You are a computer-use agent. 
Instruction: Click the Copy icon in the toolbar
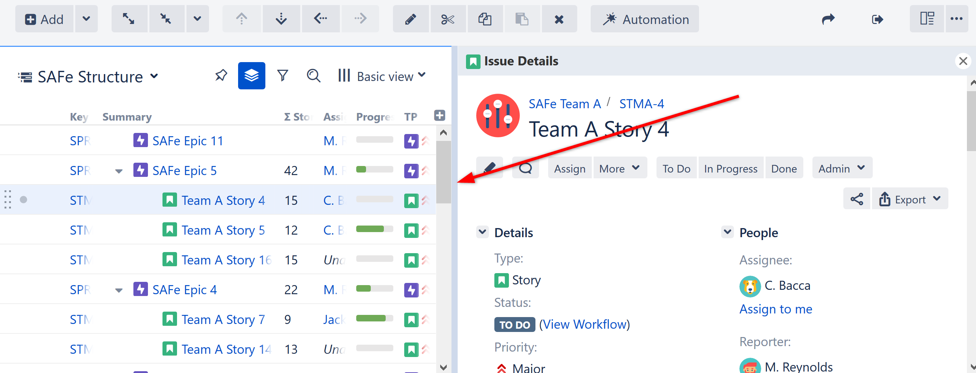[485, 19]
